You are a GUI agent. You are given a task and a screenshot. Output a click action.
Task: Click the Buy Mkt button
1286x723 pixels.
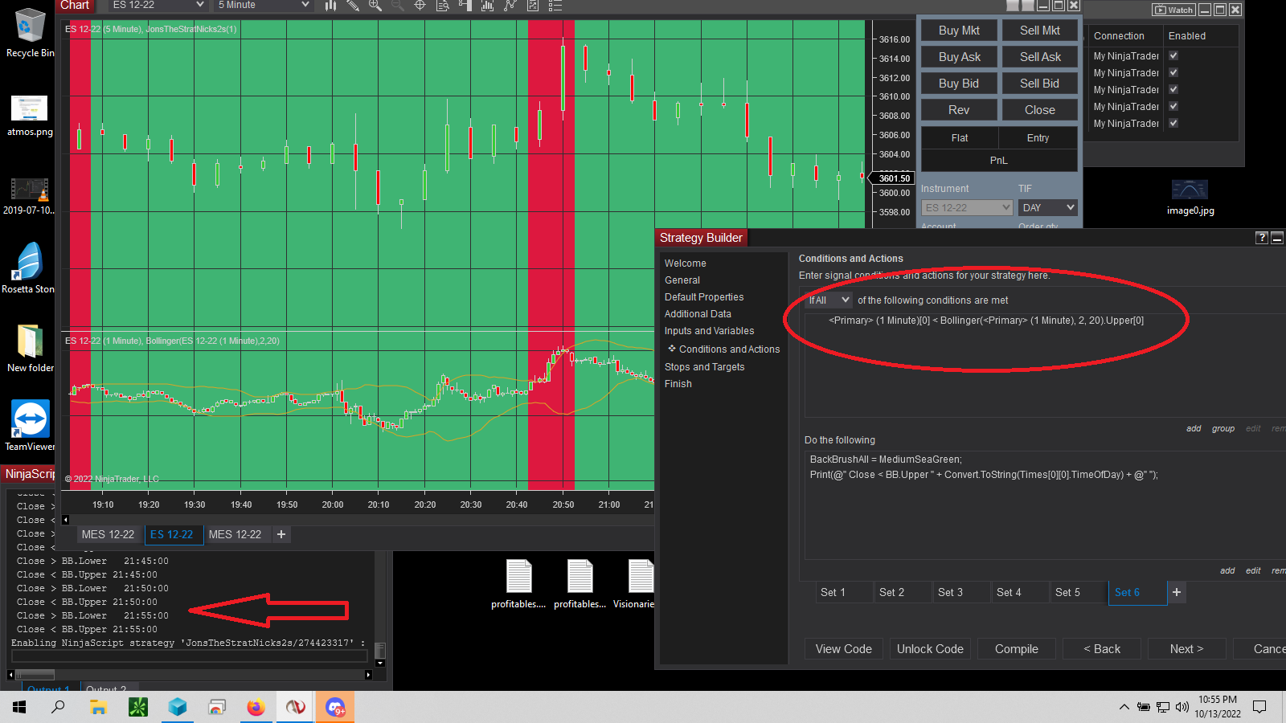(x=959, y=31)
